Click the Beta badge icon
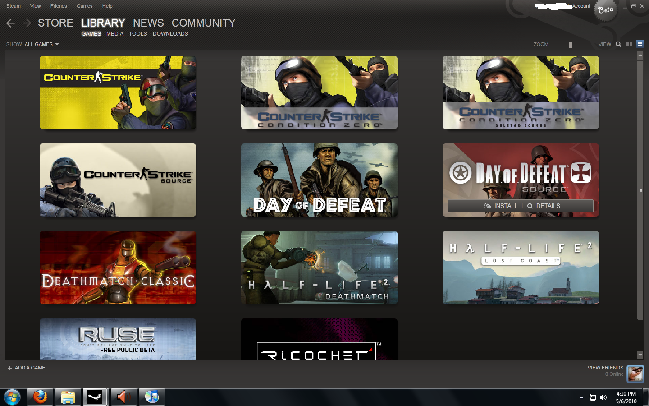 tap(606, 9)
